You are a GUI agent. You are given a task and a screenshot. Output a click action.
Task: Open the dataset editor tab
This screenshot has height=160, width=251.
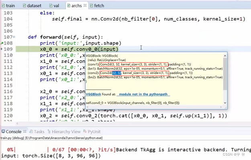32,6
